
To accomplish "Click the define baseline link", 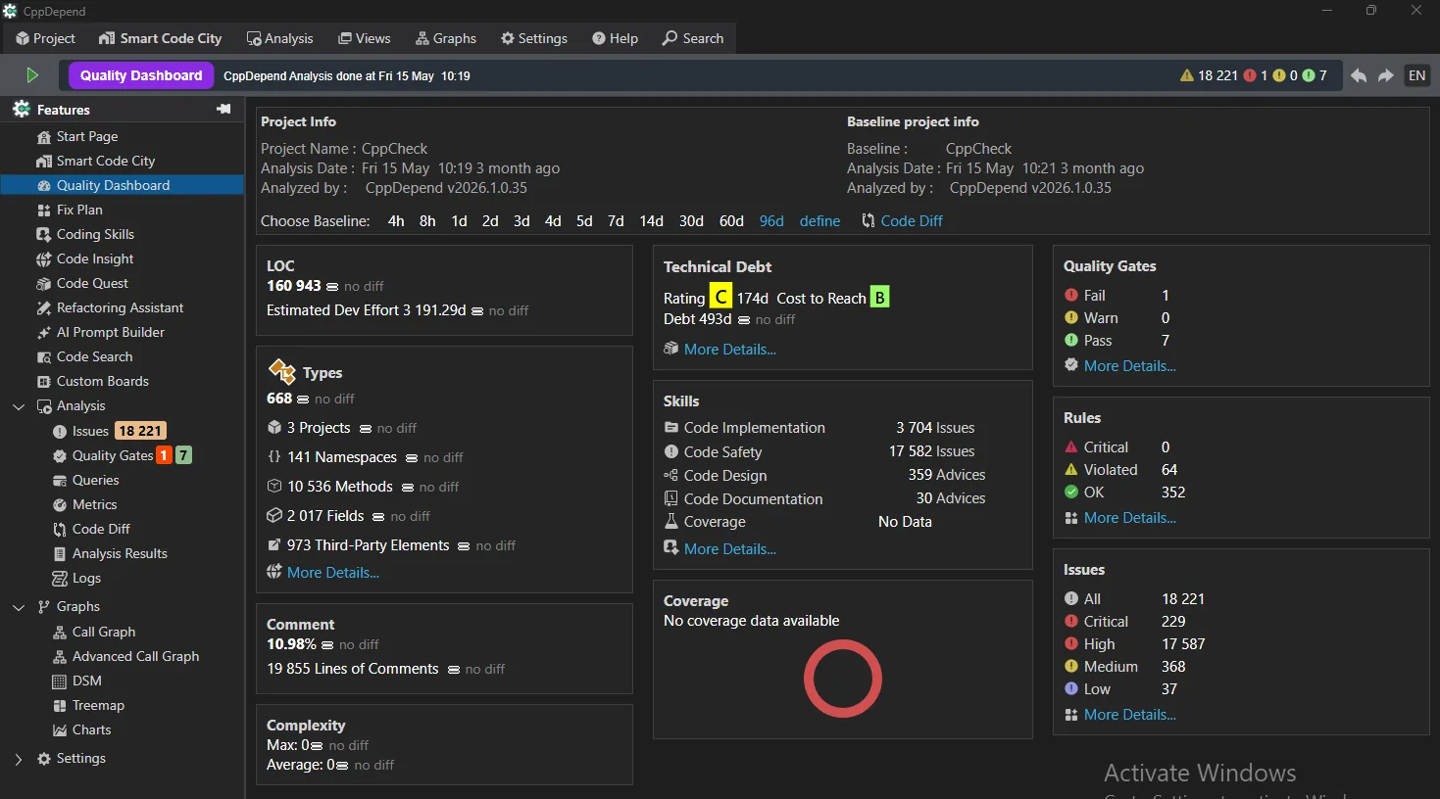I will pyautogui.click(x=819, y=221).
